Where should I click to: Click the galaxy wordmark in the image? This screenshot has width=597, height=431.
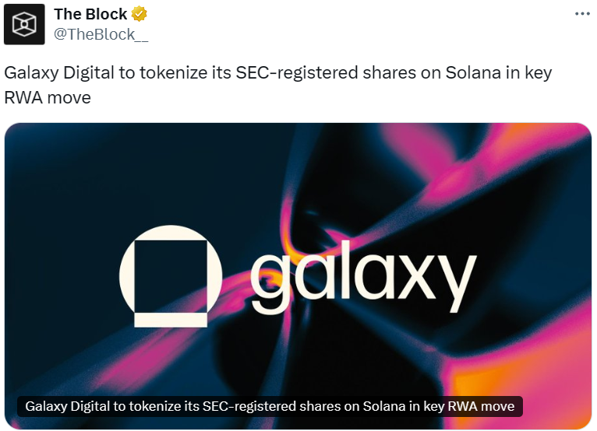[362, 276]
